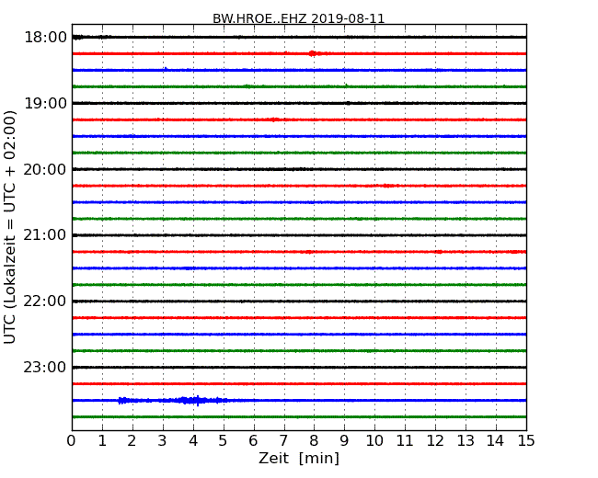Select the 19:00 time label
This screenshot has width=598, height=478.
coord(45,103)
